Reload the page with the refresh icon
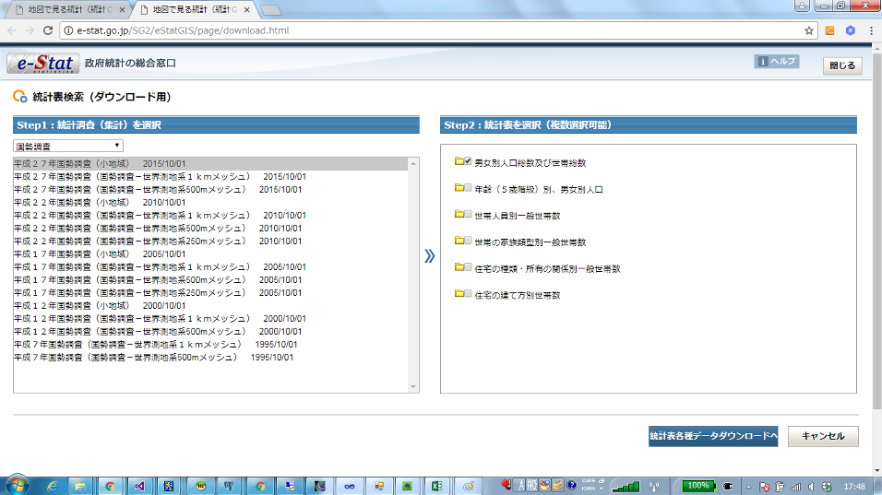This screenshot has width=882, height=495. click(48, 29)
